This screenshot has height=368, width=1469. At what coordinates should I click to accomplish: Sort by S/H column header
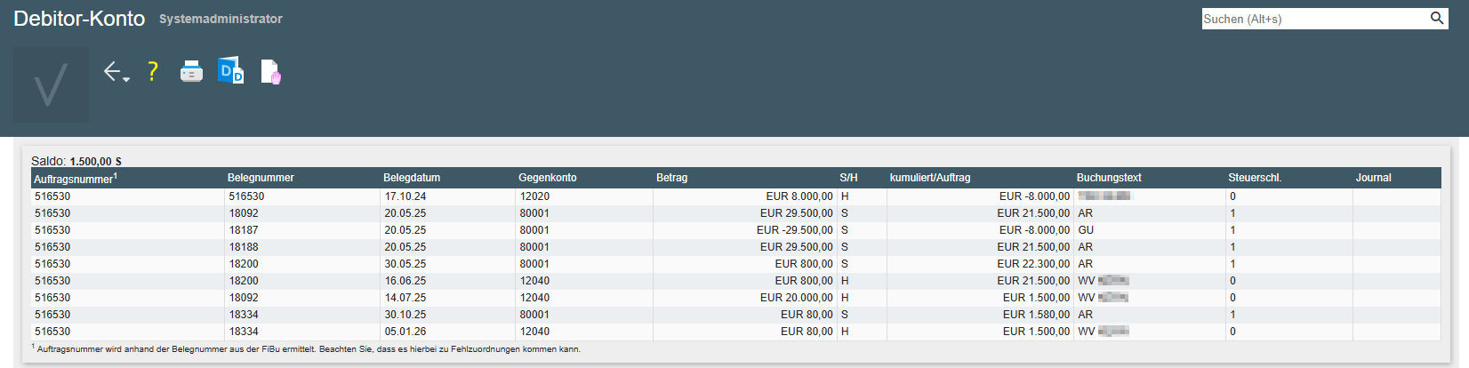[848, 178]
